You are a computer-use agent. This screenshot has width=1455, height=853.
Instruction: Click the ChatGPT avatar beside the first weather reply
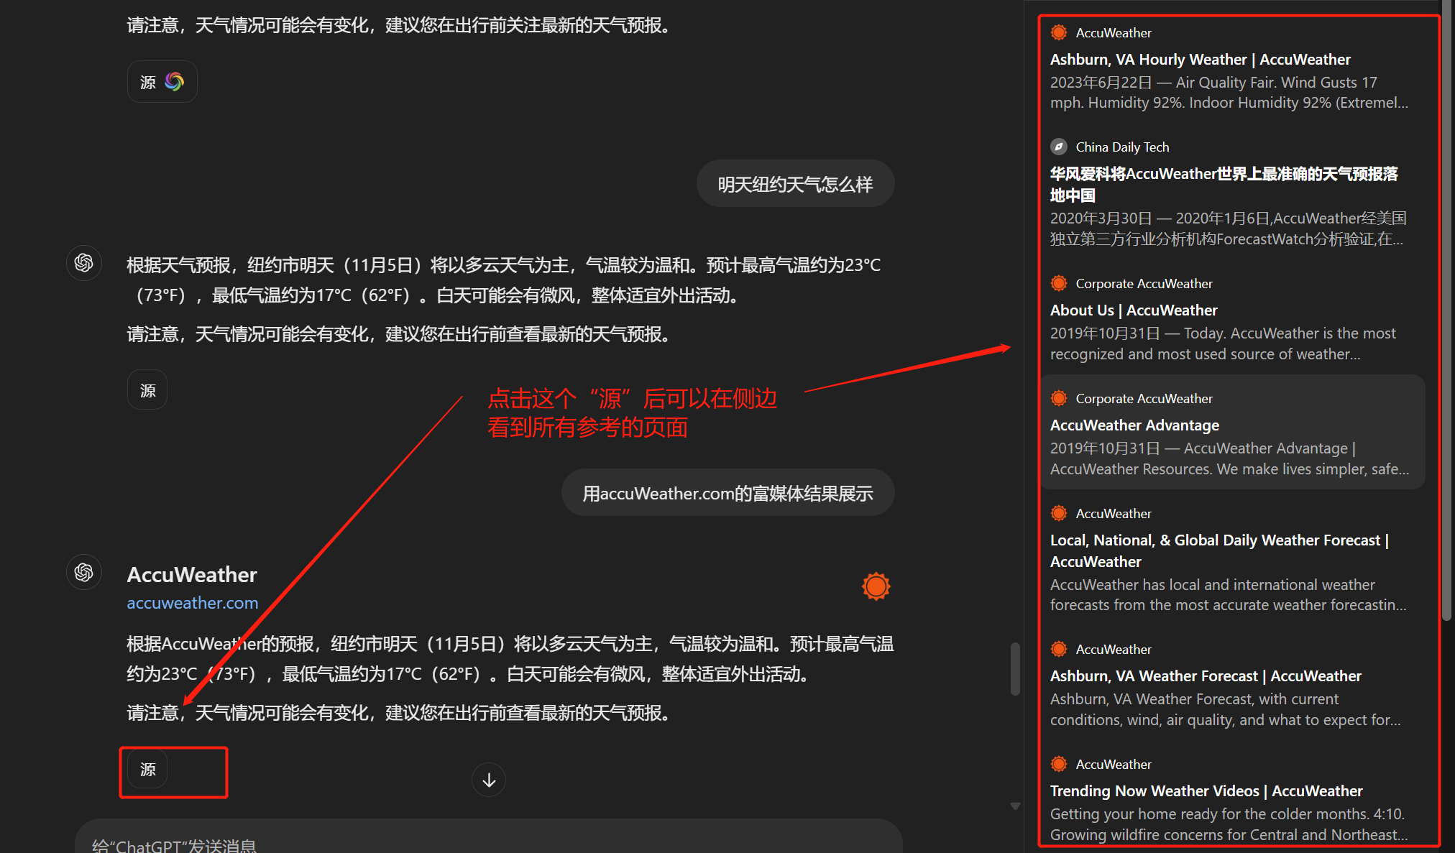coord(84,263)
